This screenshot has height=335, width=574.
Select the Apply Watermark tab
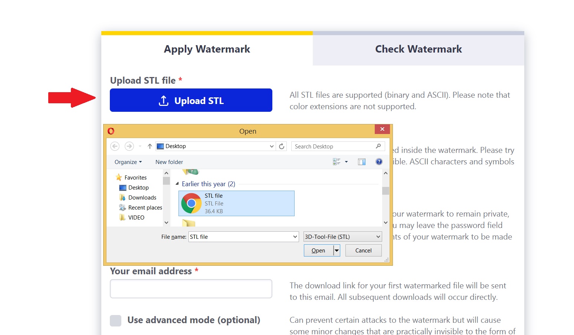click(207, 49)
